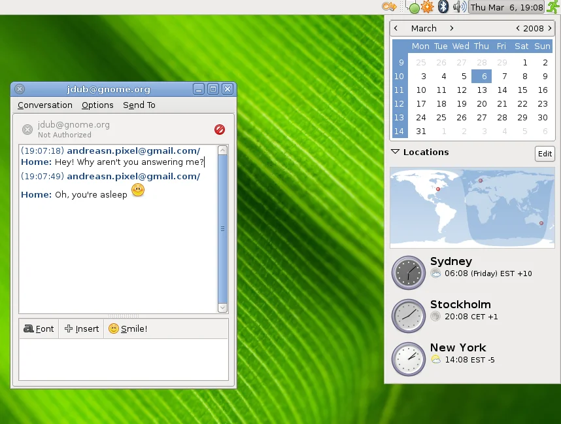Click the red block contact icon

tap(220, 130)
